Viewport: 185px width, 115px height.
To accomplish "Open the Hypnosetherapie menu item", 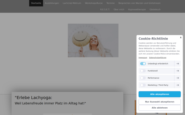I will [x=137, y=10].
